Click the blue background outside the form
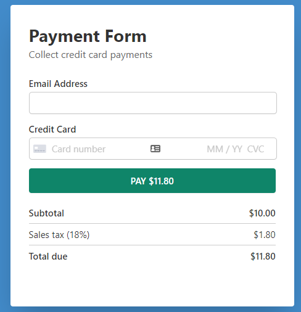Viewport: 301px width, 312px height. point(5,156)
